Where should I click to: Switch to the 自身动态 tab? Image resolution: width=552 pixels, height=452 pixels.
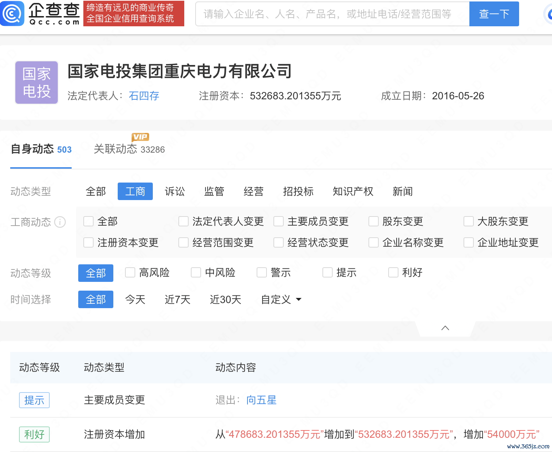click(41, 149)
